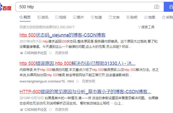Click the date 2017年4月11日 in first snippet
173x113 pixels.
pyautogui.click(x=31, y=42)
